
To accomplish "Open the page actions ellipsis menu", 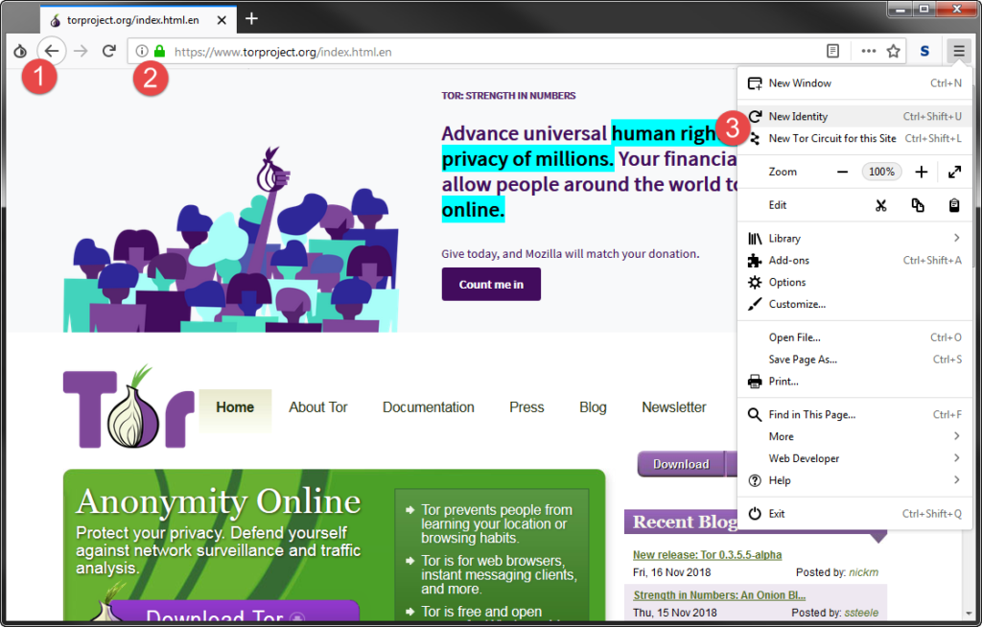I will (867, 51).
